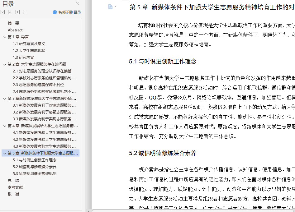Select 第 1 章 导言 in the outline

click(18, 37)
